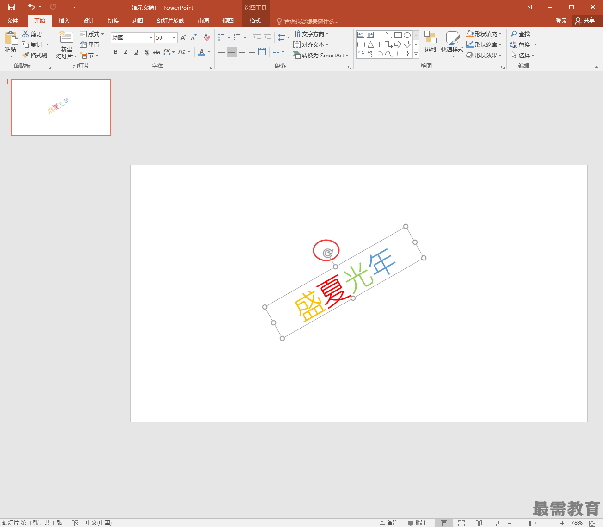The height and width of the screenshot is (527, 603).
Task: Decrease font size with the small A icon
Action: [x=194, y=37]
